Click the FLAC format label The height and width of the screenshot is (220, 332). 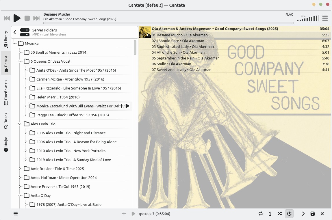coord(289,14)
